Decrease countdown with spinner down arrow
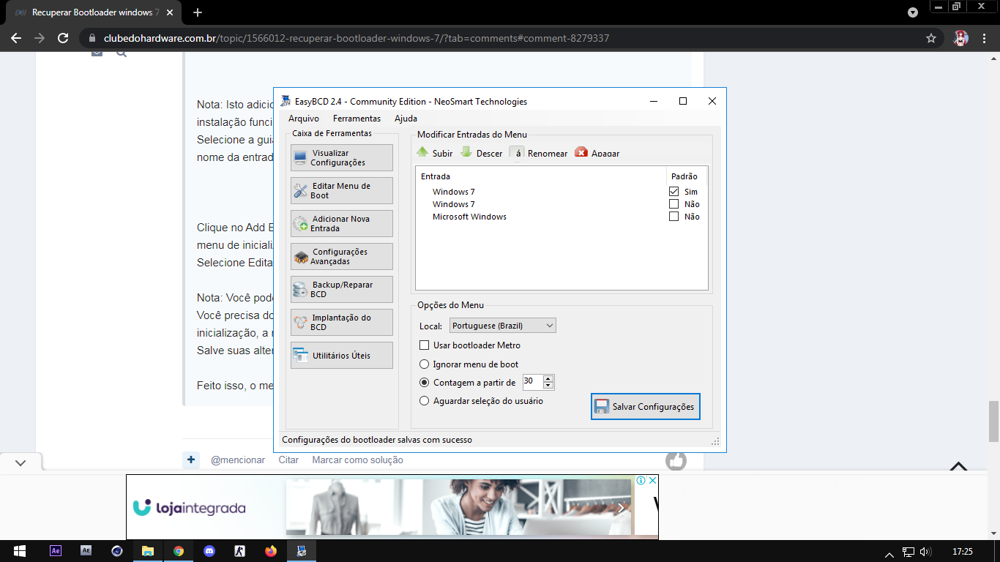Image resolution: width=1000 pixels, height=562 pixels. pos(548,386)
